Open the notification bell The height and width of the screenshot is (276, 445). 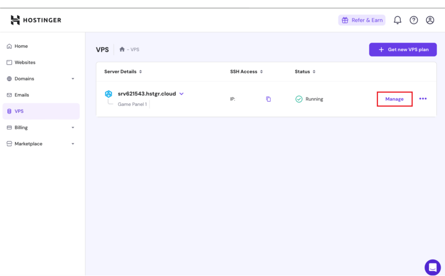397,20
